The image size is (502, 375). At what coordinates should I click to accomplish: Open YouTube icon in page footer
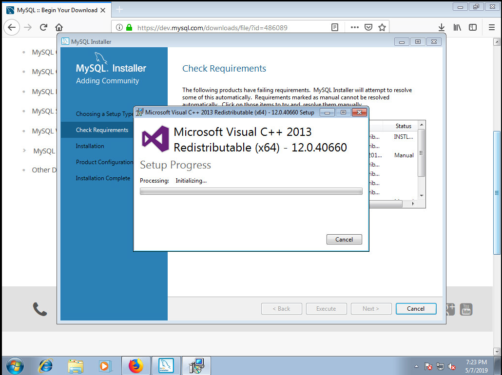click(466, 309)
